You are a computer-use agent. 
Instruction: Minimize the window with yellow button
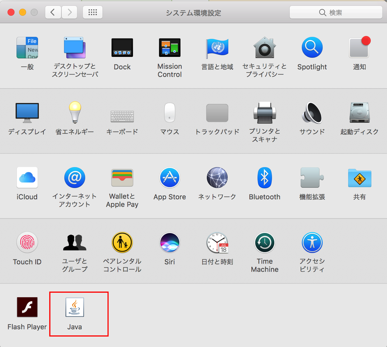point(23,12)
